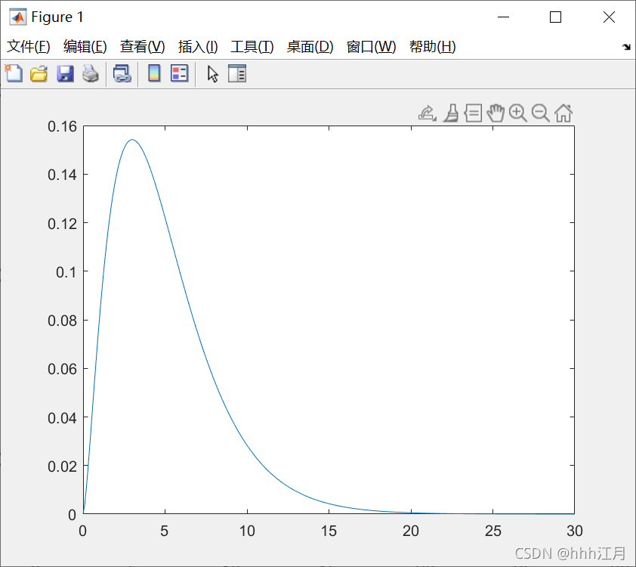This screenshot has width=636, height=567.
Task: Close the Figure 1 window
Action: point(609,17)
